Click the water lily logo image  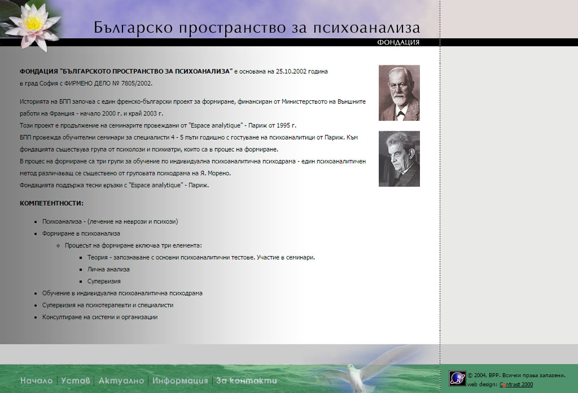click(31, 24)
